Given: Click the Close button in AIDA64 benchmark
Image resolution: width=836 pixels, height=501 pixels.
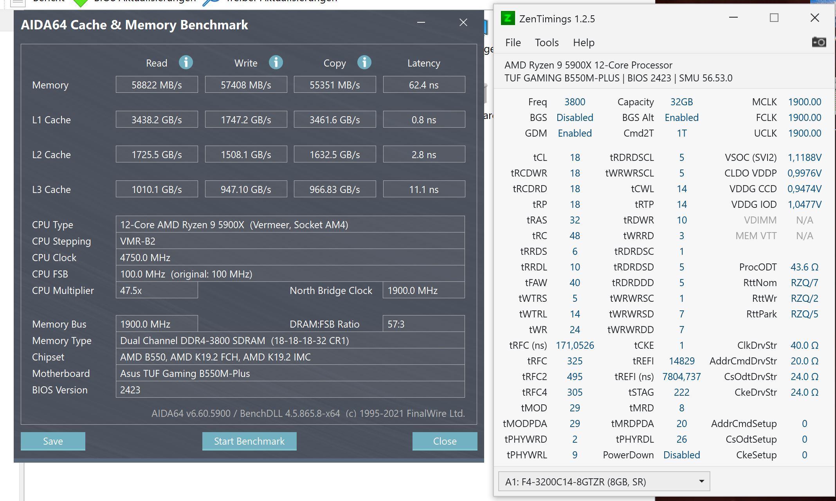Looking at the screenshot, I should pos(445,441).
